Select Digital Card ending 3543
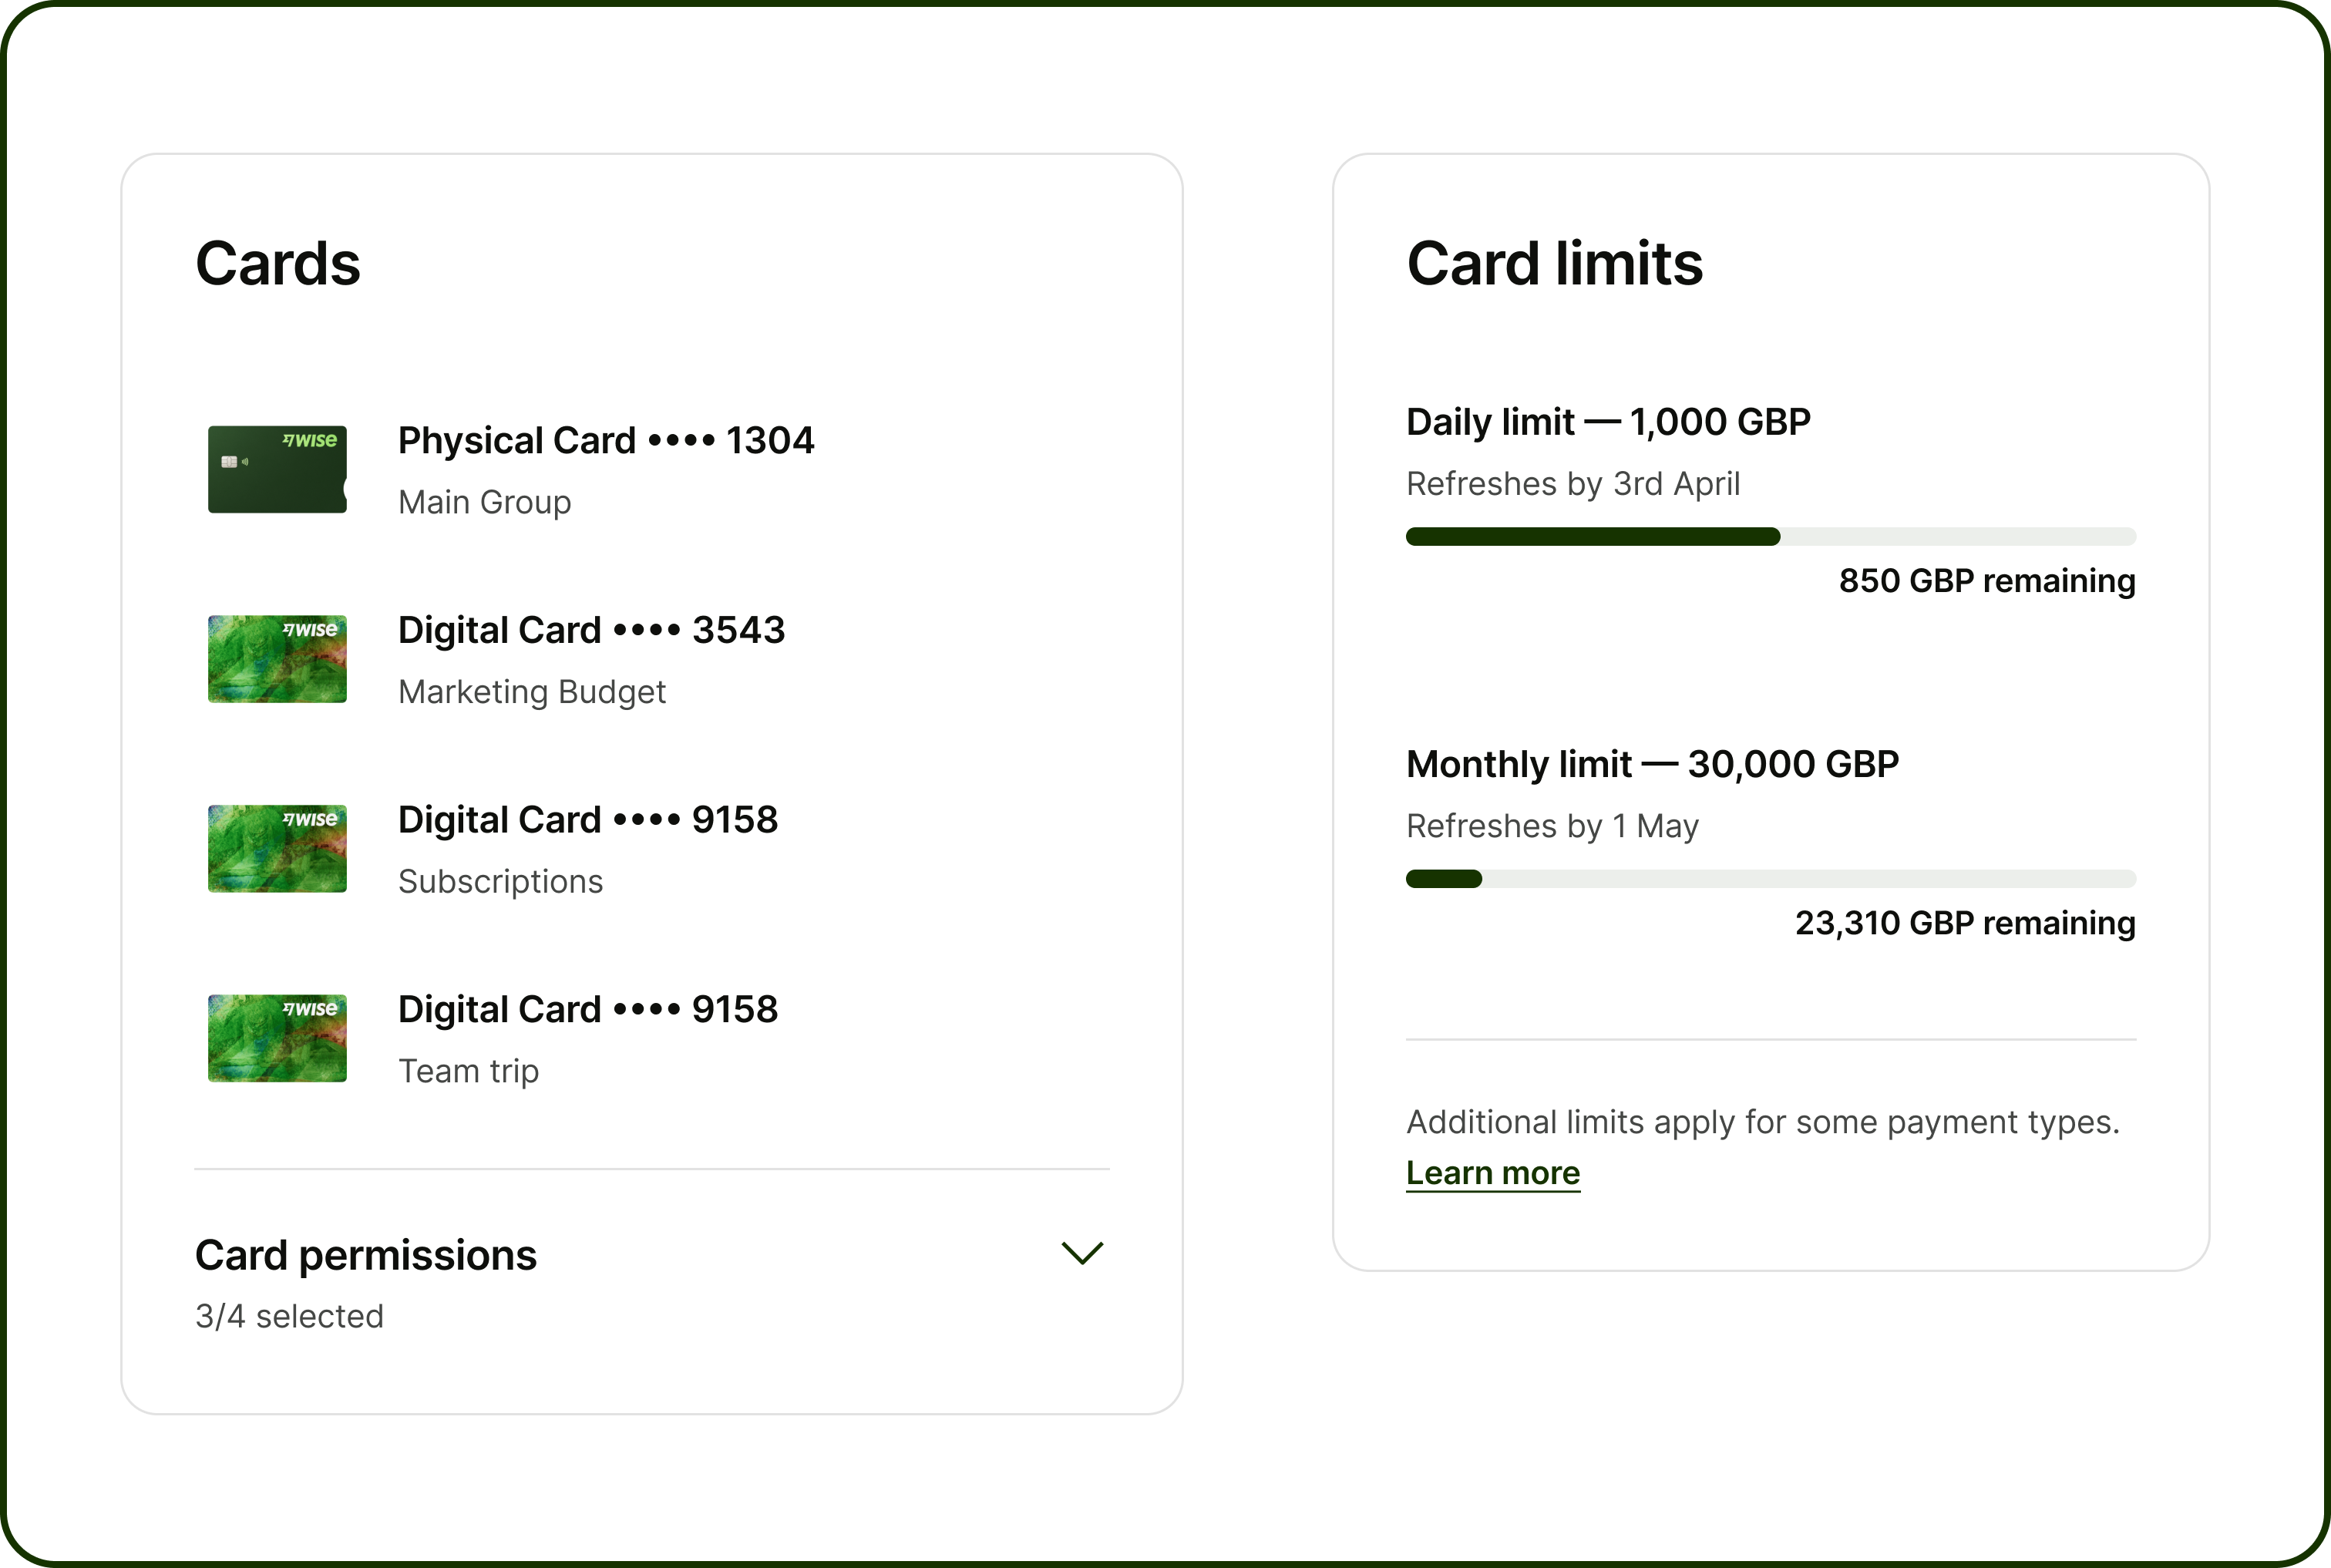This screenshot has width=2331, height=1568. pos(591,630)
